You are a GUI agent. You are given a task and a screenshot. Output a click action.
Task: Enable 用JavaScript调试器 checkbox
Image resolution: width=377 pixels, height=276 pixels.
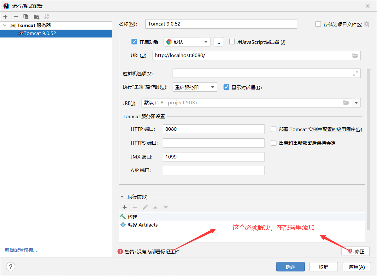[x=232, y=42]
